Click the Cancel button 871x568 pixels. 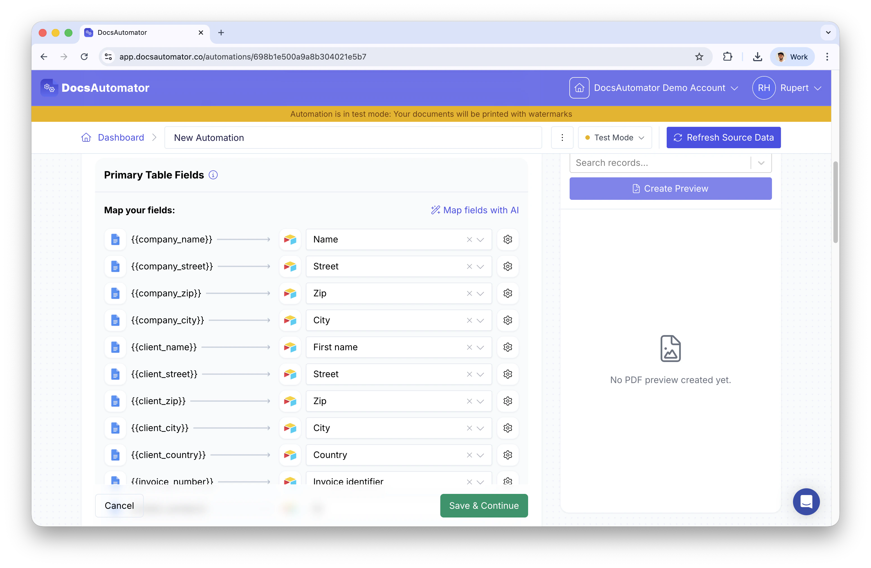click(x=119, y=505)
